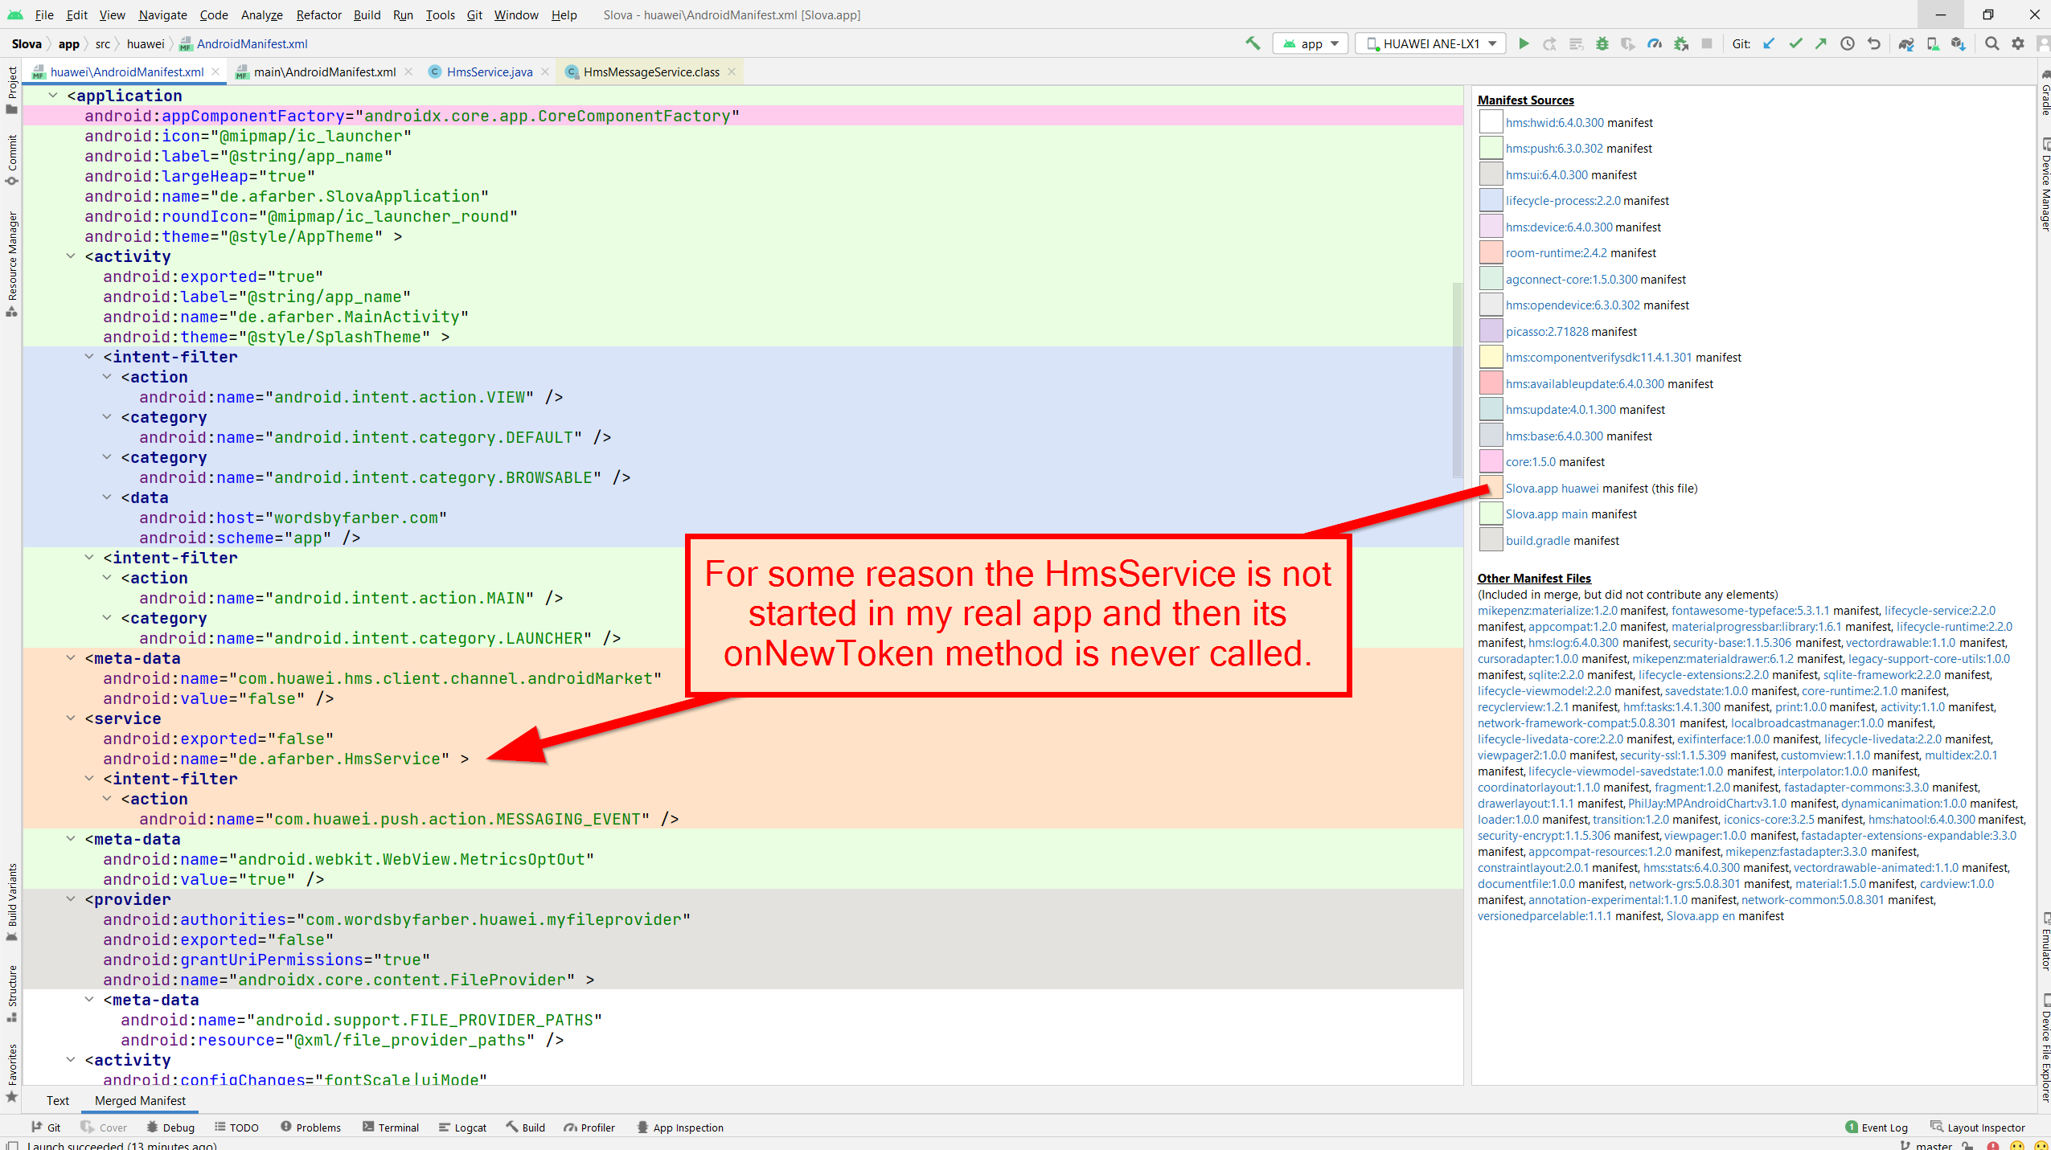Viewport: 2051px width, 1150px height.
Task: Click master branch in status bar
Action: (1926, 1145)
